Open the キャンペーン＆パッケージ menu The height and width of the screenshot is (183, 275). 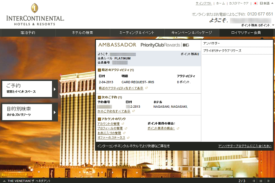(192, 33)
